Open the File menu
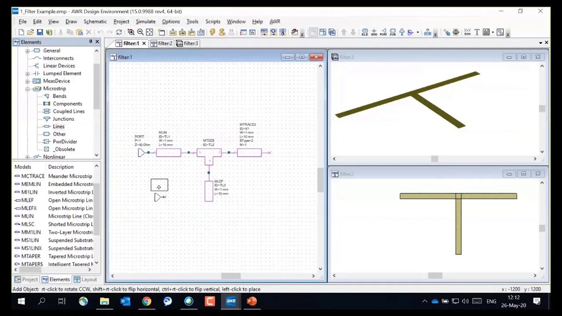 coord(22,21)
